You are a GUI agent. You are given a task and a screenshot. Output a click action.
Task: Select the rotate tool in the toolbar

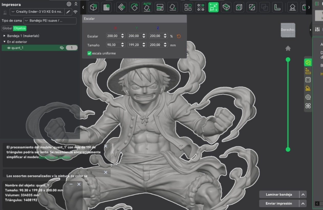pyautogui.click(x=134, y=7)
